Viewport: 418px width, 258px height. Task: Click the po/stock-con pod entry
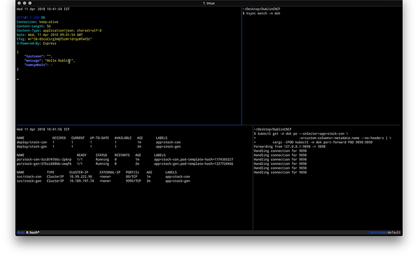click(x=44, y=159)
